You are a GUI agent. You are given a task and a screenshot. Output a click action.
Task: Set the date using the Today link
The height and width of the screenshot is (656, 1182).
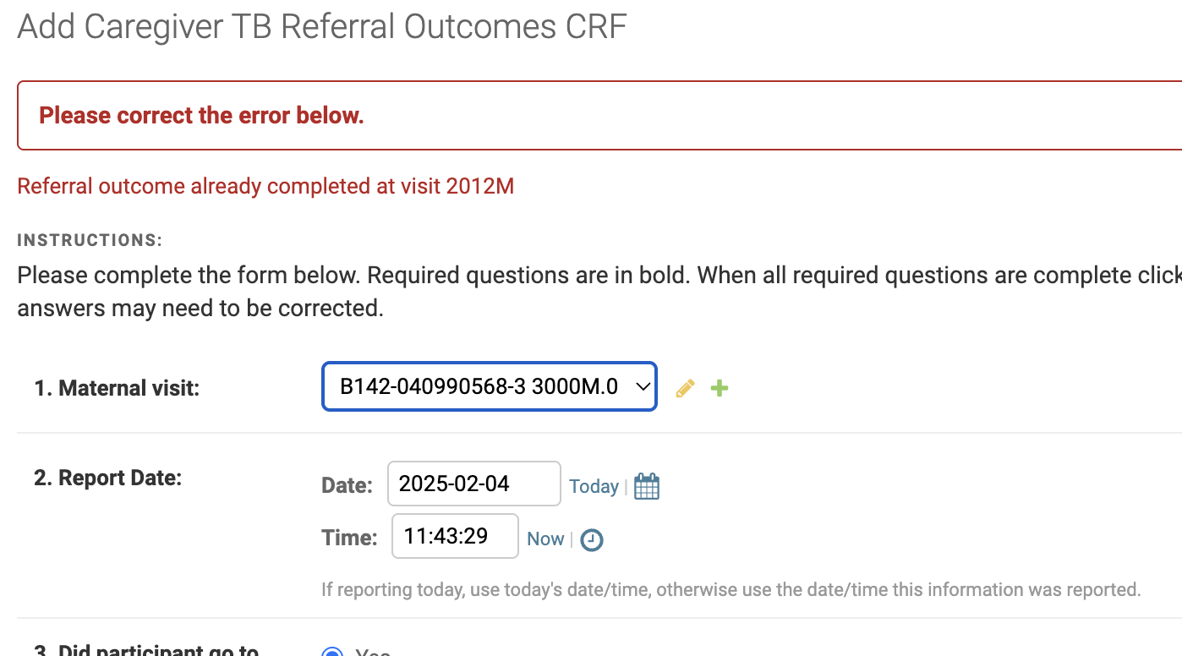tap(594, 486)
